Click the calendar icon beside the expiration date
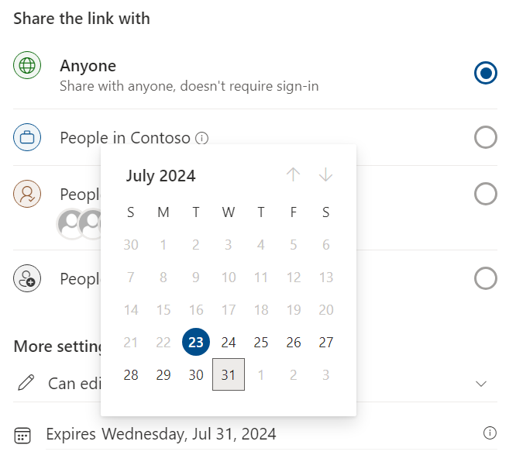 pos(22,436)
